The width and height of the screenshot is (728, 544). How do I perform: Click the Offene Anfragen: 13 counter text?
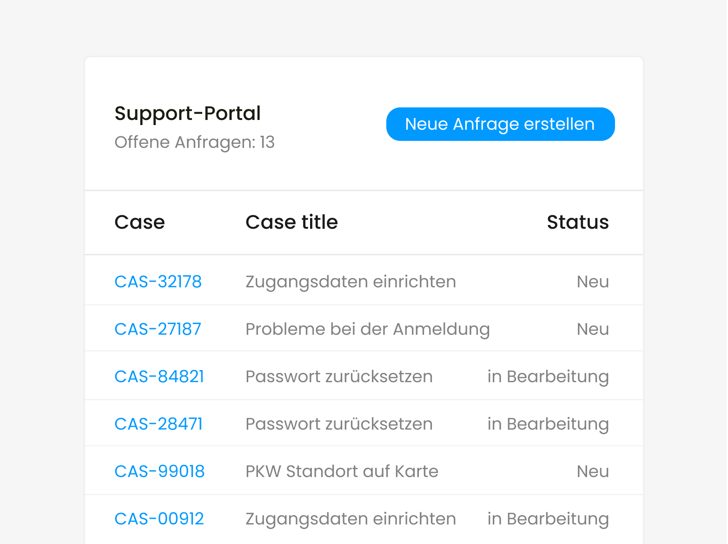pos(195,142)
